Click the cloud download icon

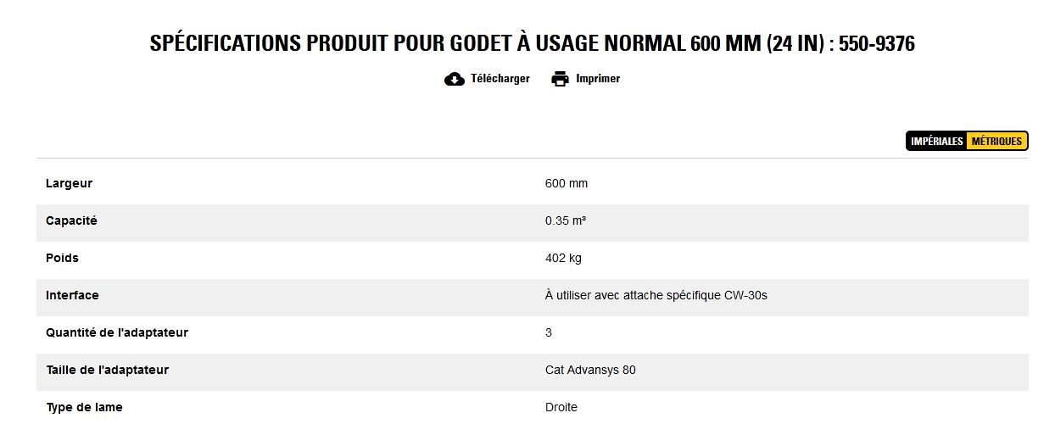pyautogui.click(x=454, y=79)
